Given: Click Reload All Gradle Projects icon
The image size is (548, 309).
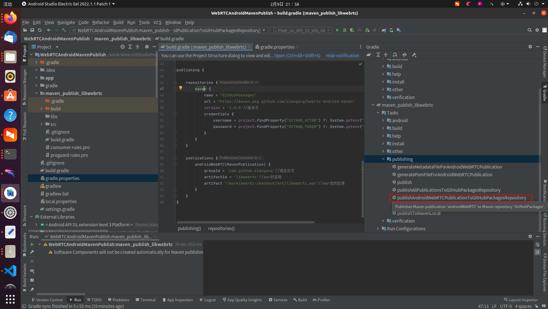Looking at the screenshot, I should point(369,55).
